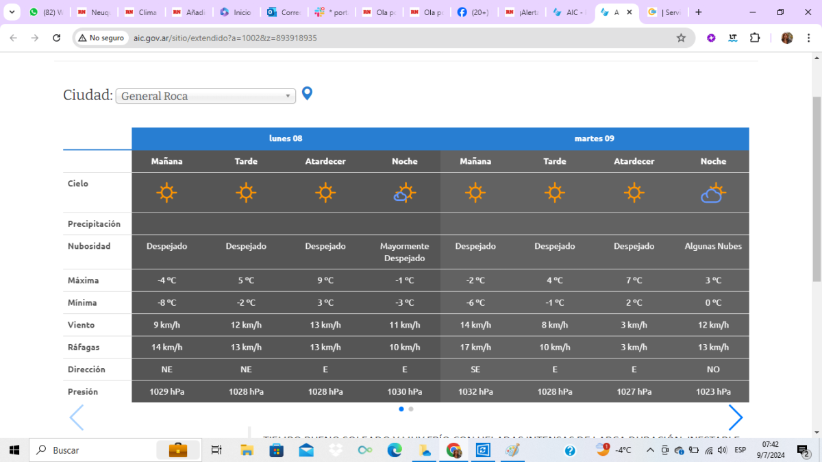Bookmark this page with the star icon
Viewport: 822px width, 462px height.
point(681,38)
